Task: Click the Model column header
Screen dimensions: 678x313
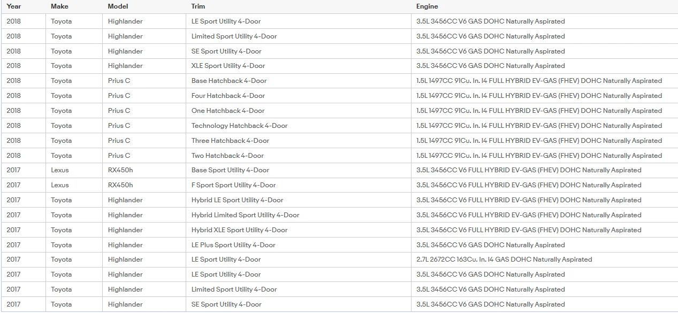Action: coord(118,6)
